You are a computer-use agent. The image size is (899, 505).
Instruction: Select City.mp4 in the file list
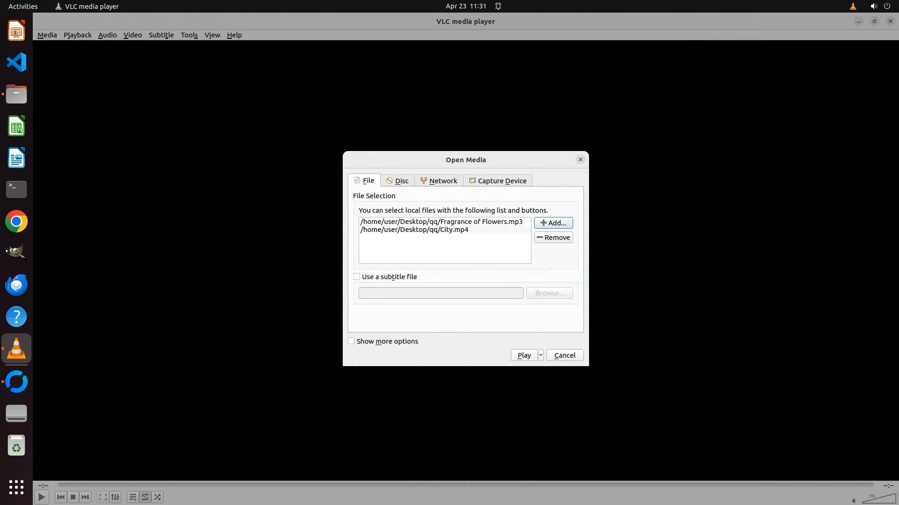tap(414, 230)
